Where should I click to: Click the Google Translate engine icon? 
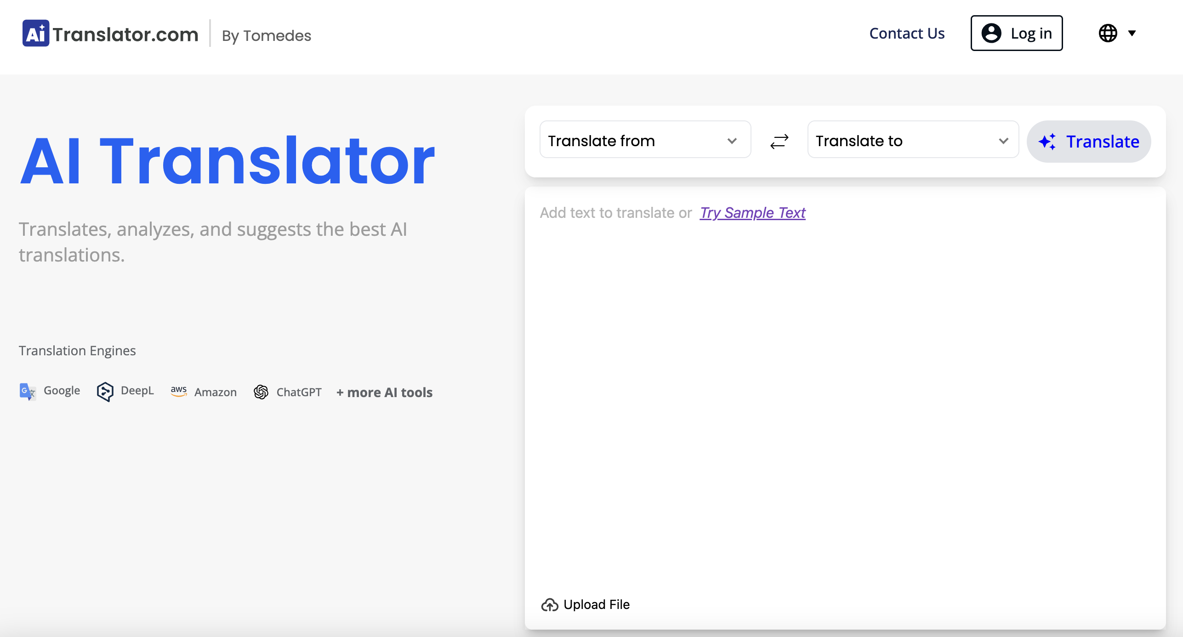point(28,392)
